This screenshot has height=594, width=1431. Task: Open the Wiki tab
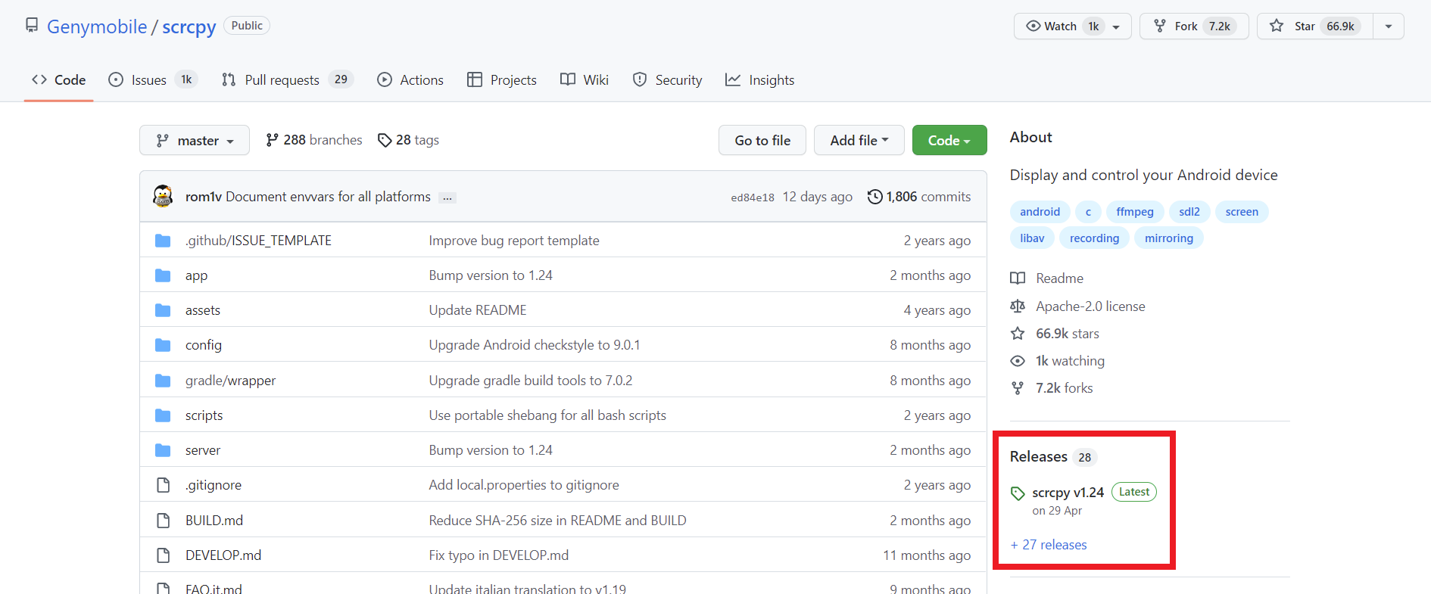pyautogui.click(x=585, y=79)
